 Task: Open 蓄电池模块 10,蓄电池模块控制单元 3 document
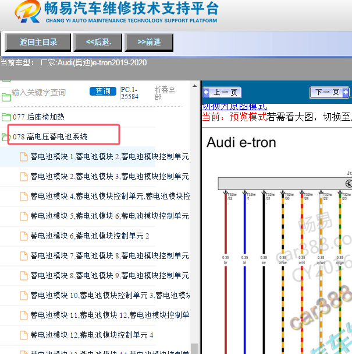[x=110, y=295]
